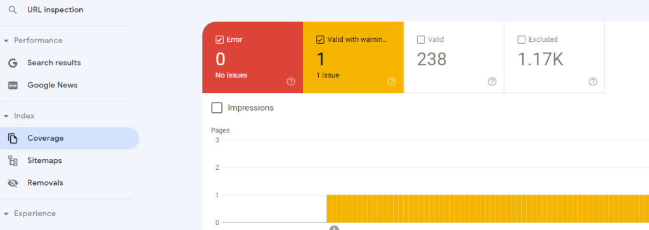Click the Google G icon beside Search results
This screenshot has width=649, height=230.
pyautogui.click(x=13, y=63)
